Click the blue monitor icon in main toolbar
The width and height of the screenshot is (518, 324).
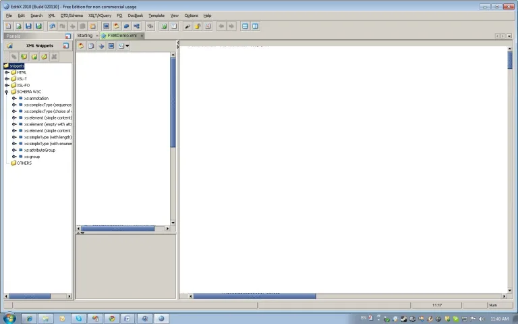(x=106, y=26)
